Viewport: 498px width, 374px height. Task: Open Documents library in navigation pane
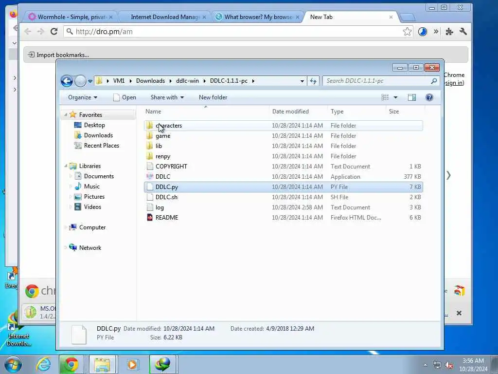(x=98, y=176)
